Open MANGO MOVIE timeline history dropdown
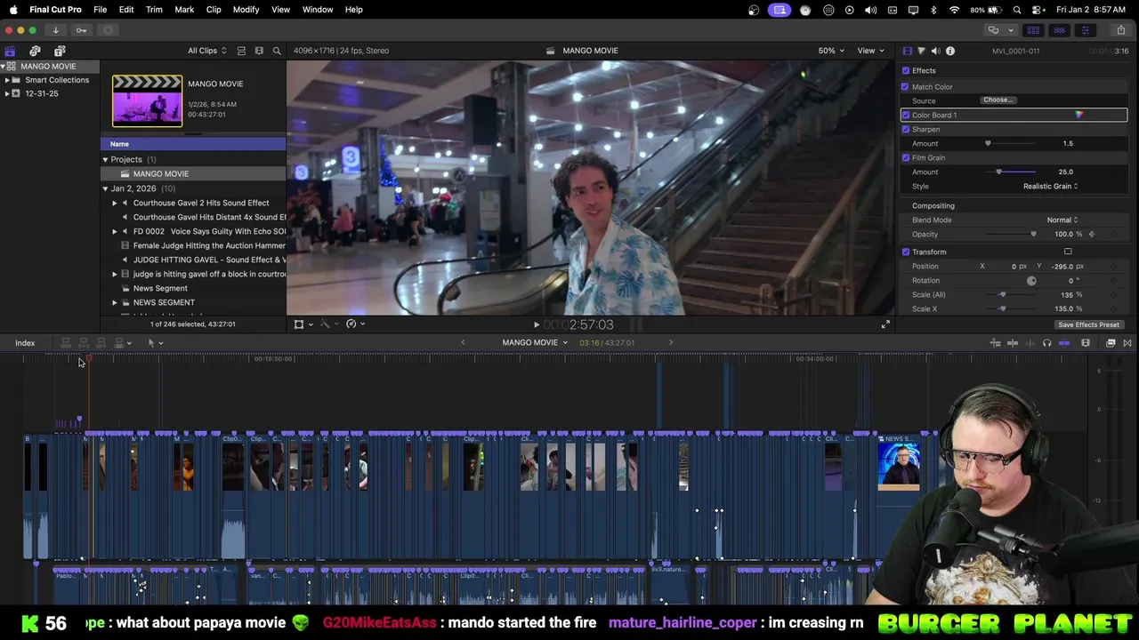 pyautogui.click(x=535, y=343)
